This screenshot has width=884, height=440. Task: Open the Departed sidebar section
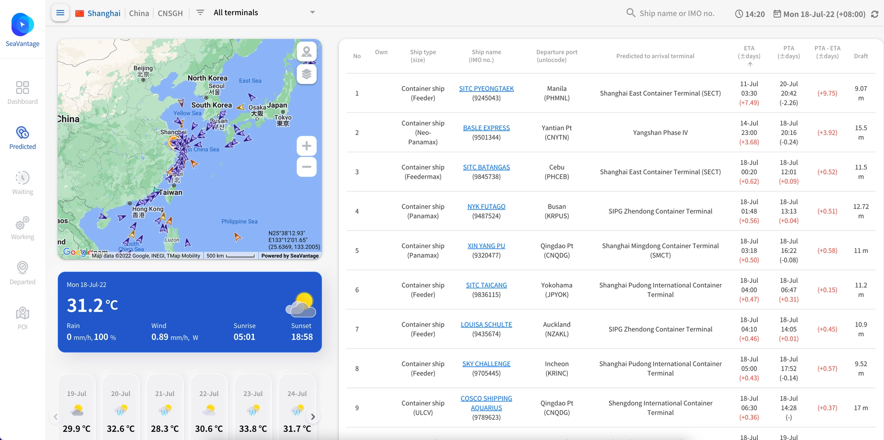[x=22, y=273]
